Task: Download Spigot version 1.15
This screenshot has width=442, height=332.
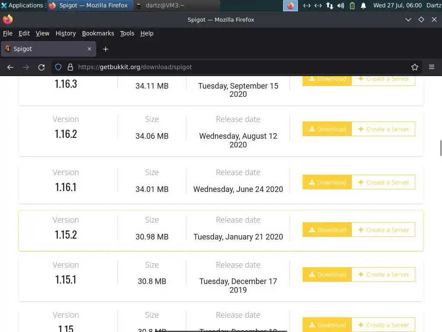Action: tap(327, 325)
